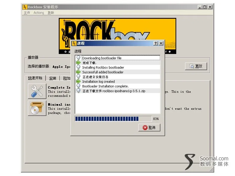Open the 文件 menu
The image size is (235, 176).
pos(27,13)
